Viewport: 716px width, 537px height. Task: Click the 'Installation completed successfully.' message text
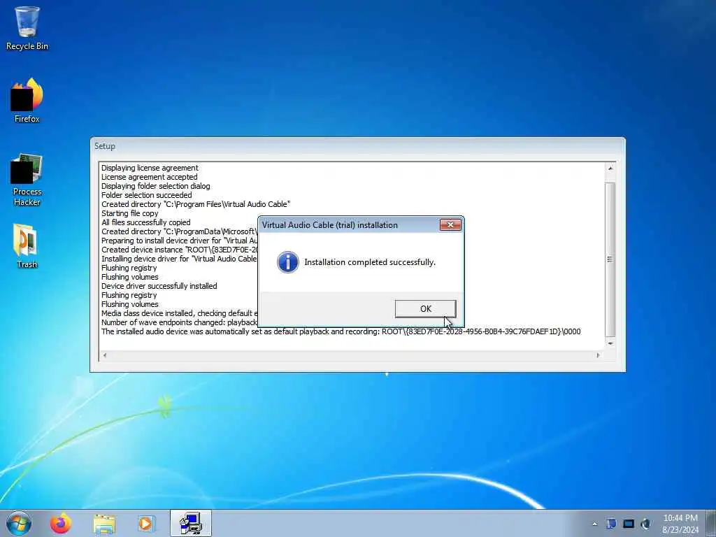pyautogui.click(x=370, y=262)
